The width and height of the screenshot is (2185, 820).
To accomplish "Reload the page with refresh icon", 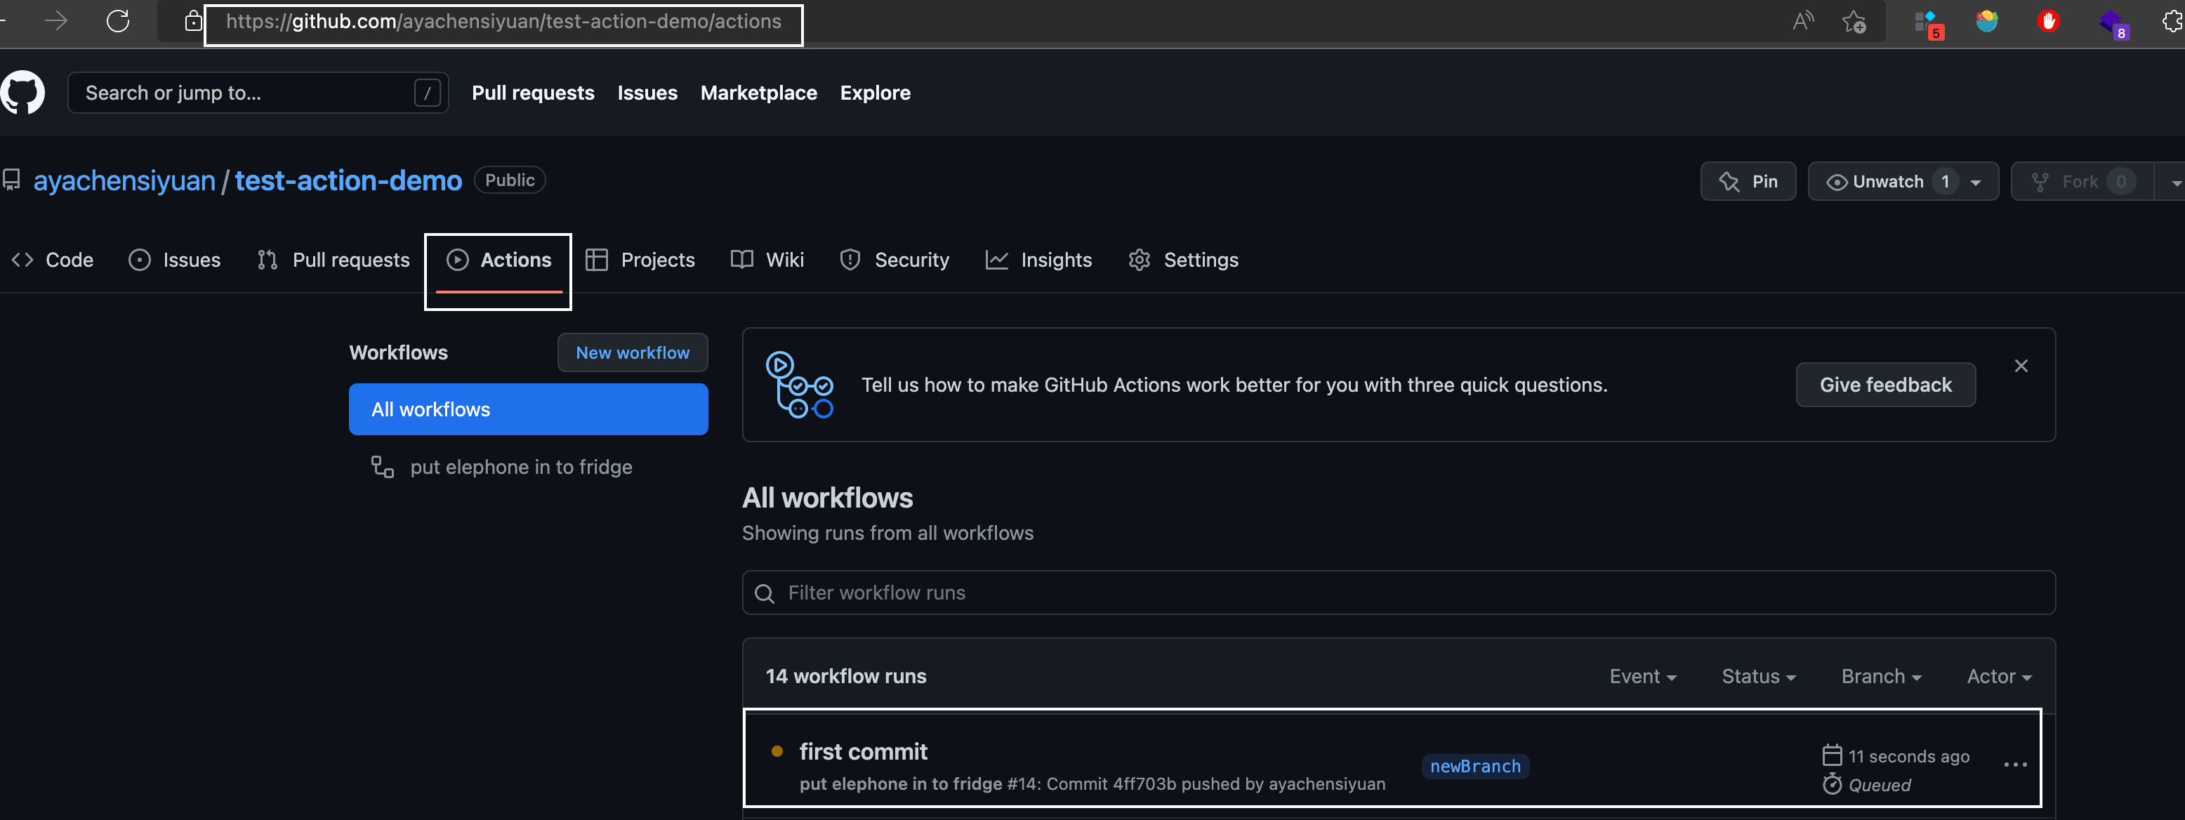I will click(118, 21).
